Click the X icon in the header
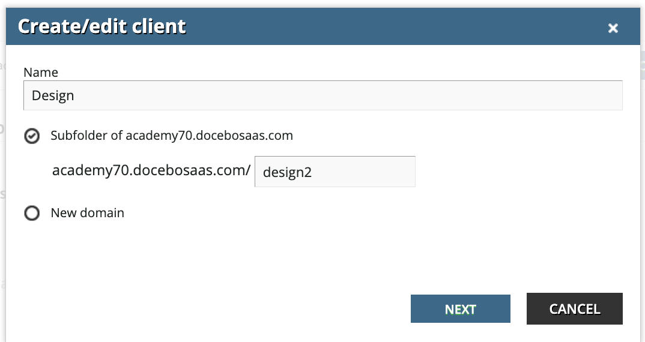 point(613,28)
